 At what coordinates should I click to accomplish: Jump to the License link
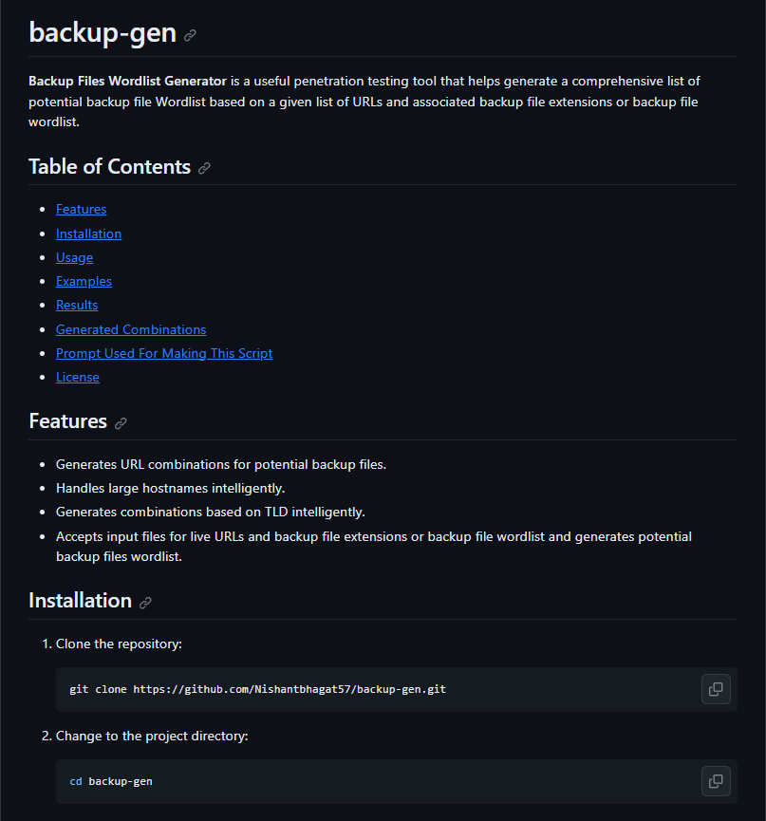coord(78,377)
